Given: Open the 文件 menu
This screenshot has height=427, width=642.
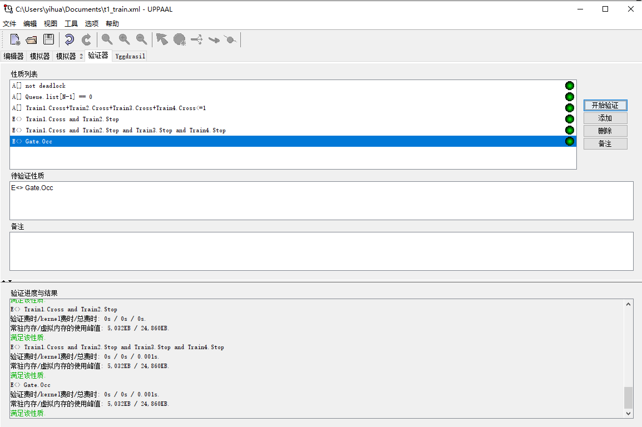Looking at the screenshot, I should tap(9, 24).
